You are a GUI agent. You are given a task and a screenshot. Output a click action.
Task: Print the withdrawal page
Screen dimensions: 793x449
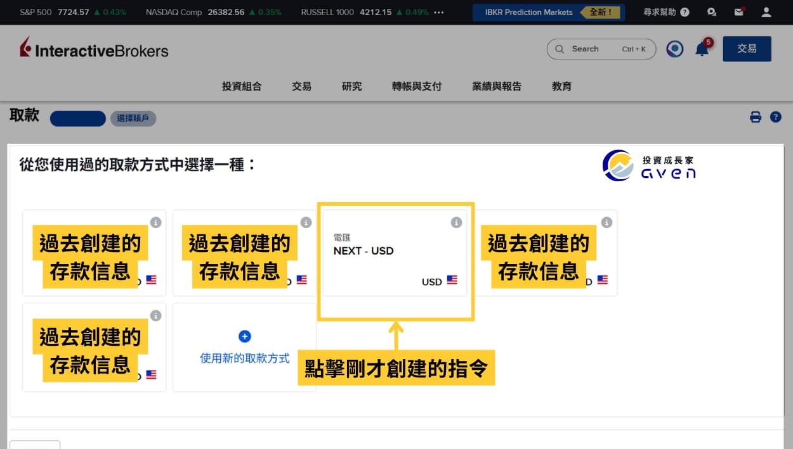[756, 117]
